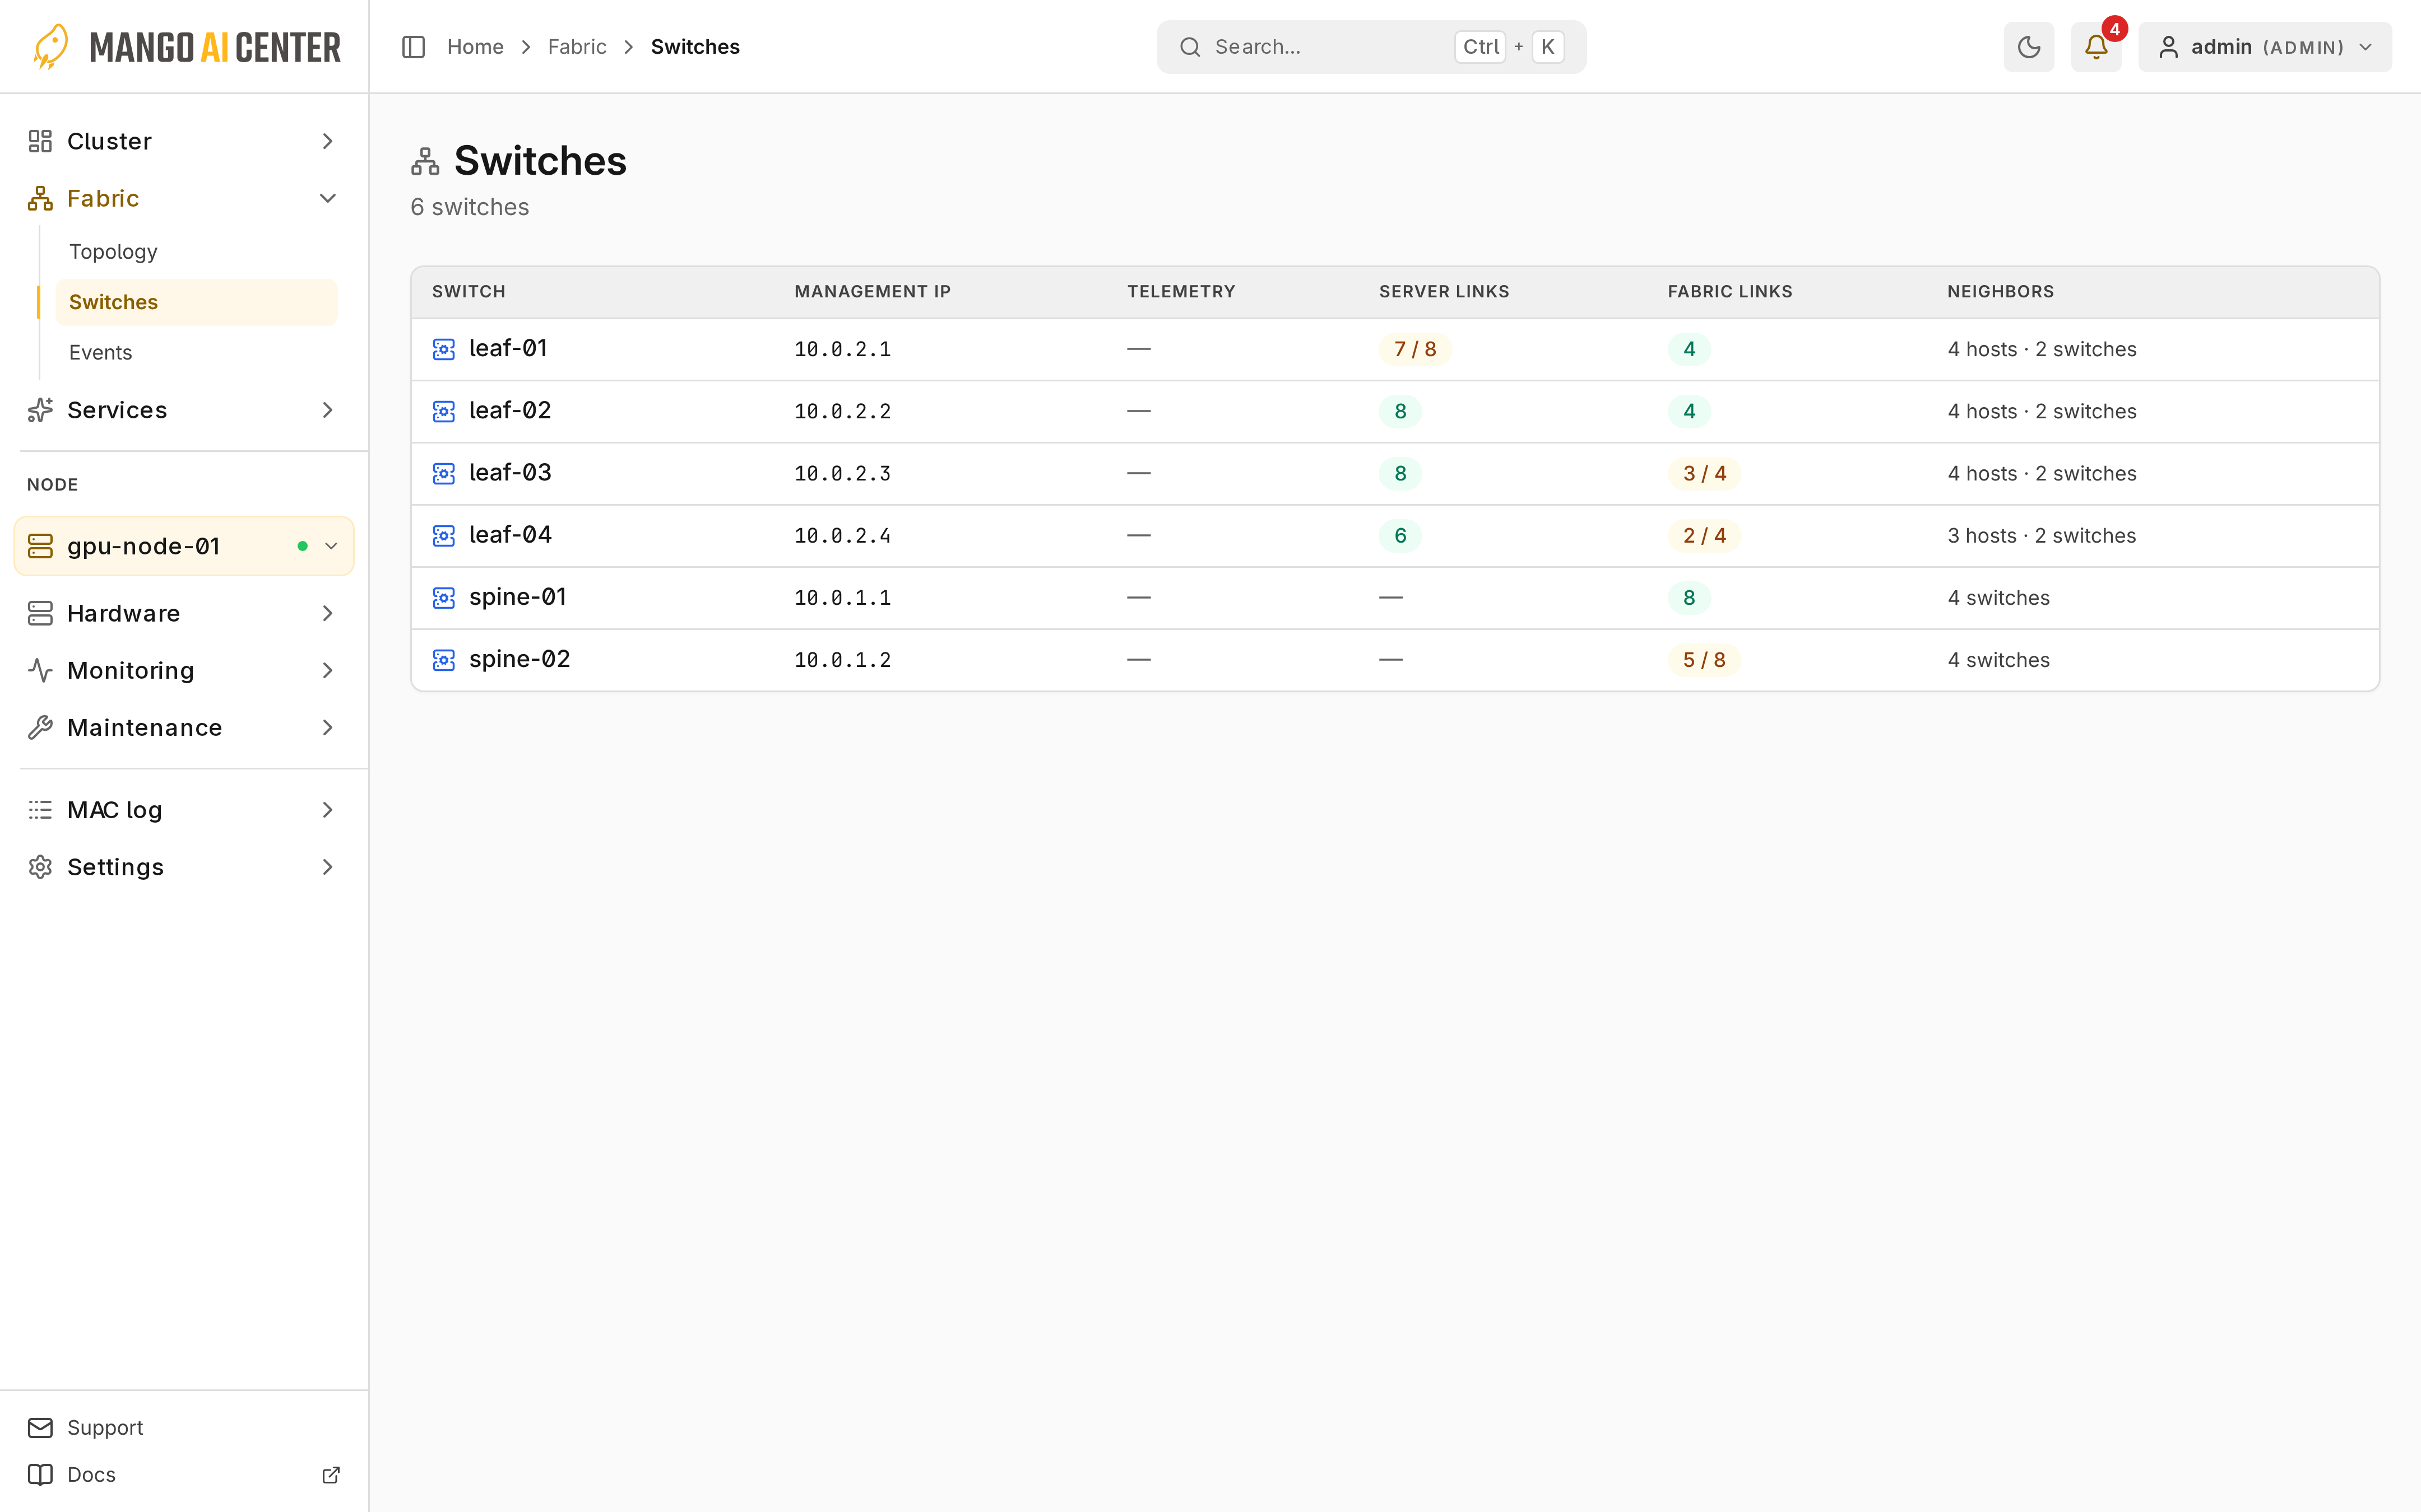Click the Hardware server icon
Image resolution: width=2421 pixels, height=1512 pixels.
coord(40,613)
